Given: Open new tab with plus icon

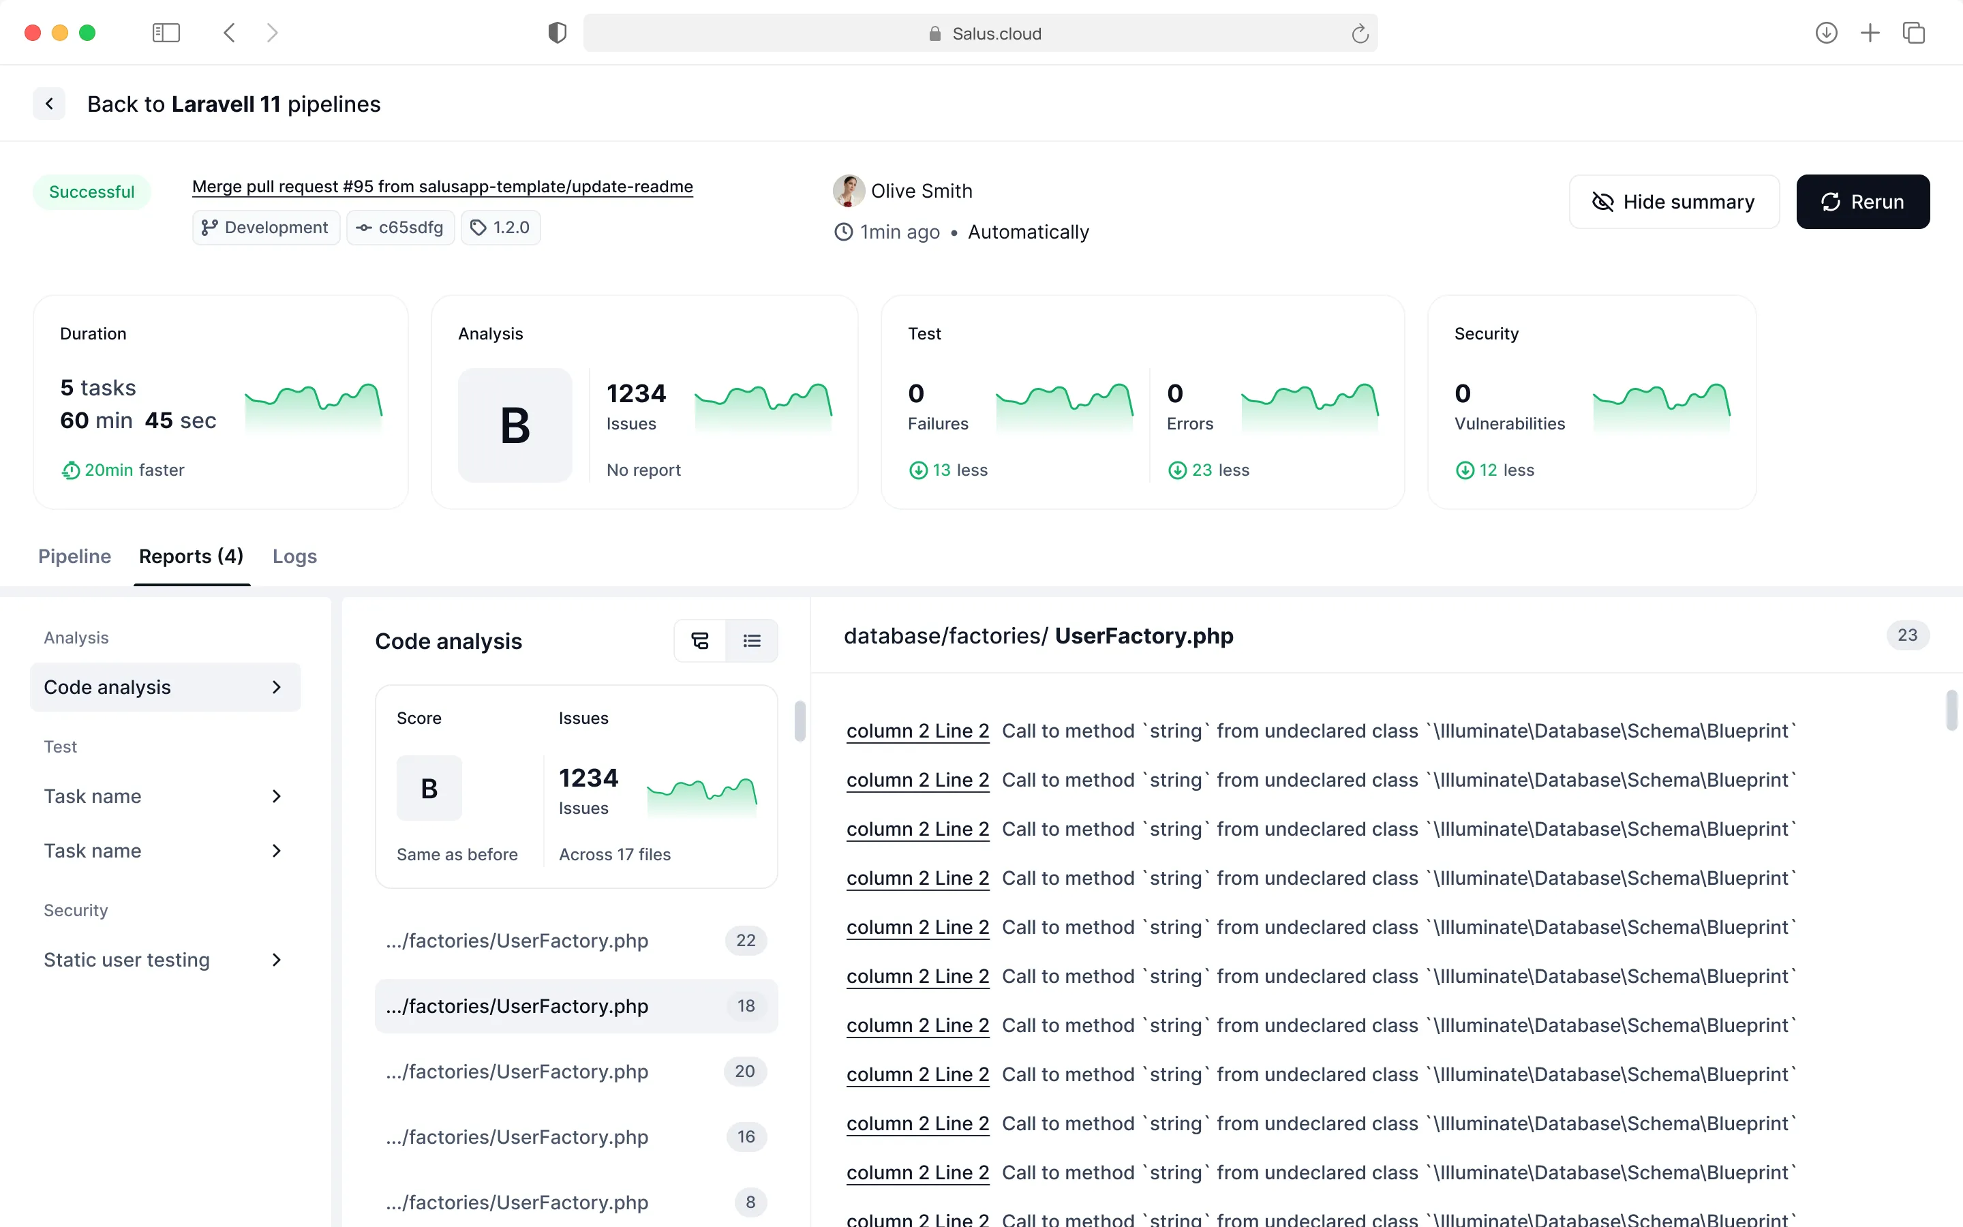Looking at the screenshot, I should pos(1870,33).
